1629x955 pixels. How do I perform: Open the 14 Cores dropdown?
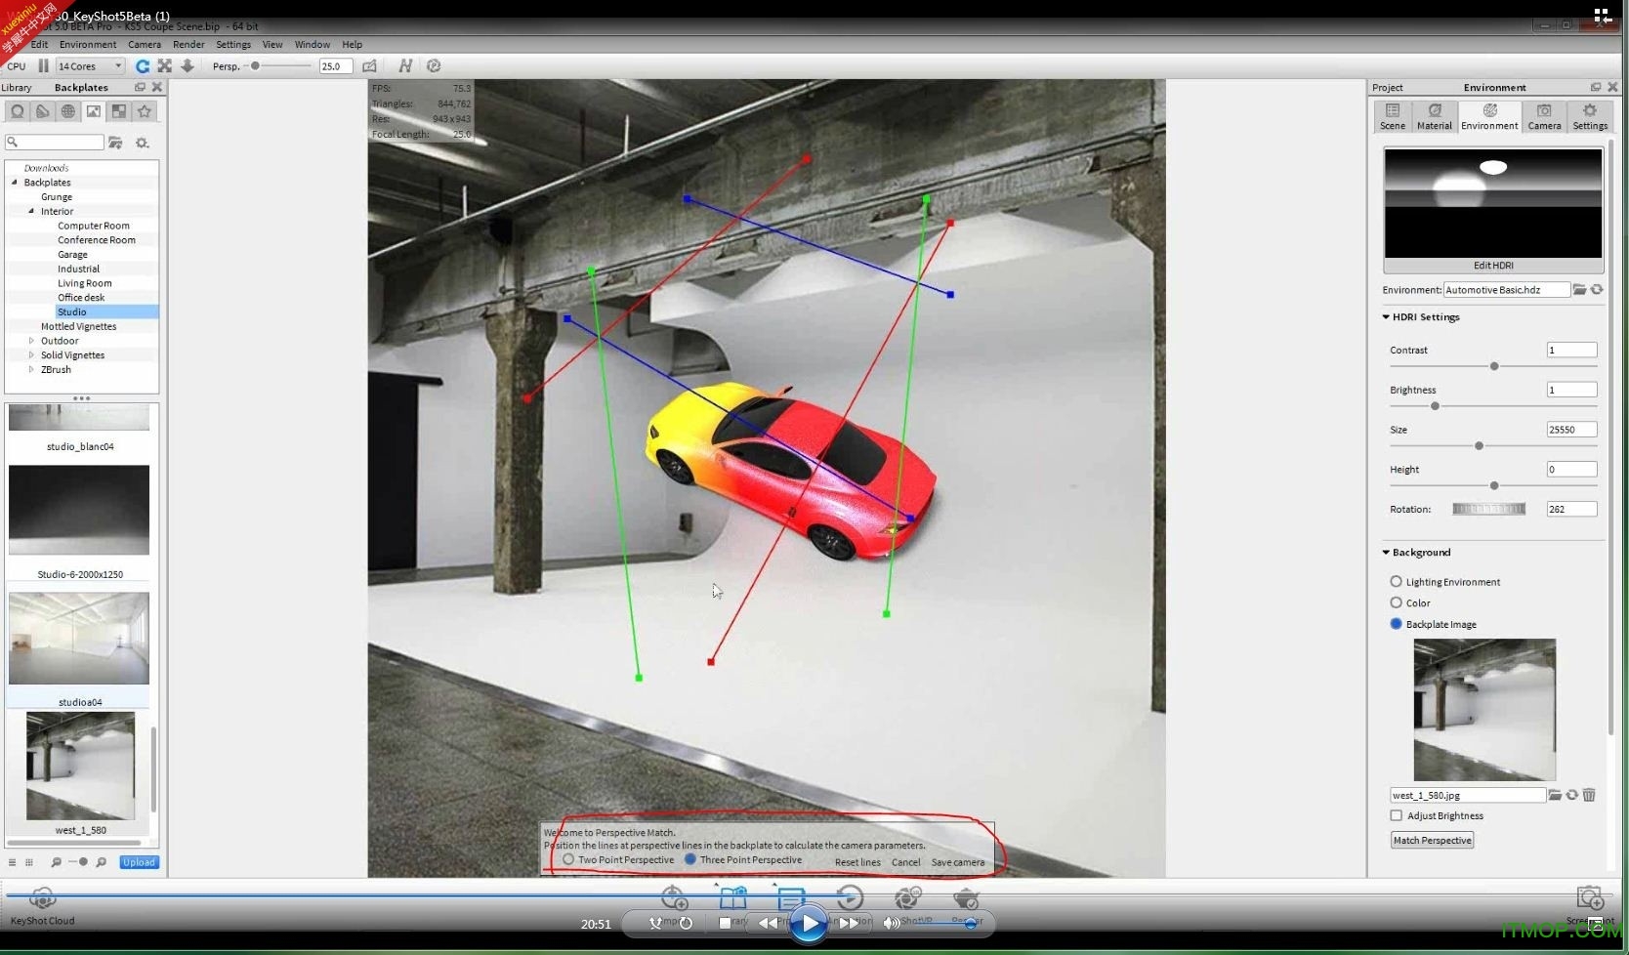[90, 65]
